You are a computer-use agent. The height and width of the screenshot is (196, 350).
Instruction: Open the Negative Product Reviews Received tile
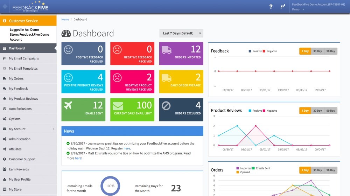(x=132, y=82)
